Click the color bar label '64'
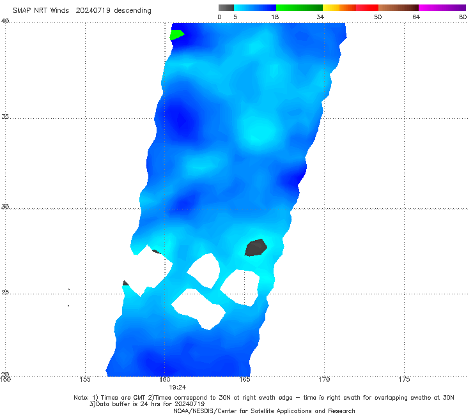Image resolution: width=473 pixels, height=415 pixels. click(416, 17)
